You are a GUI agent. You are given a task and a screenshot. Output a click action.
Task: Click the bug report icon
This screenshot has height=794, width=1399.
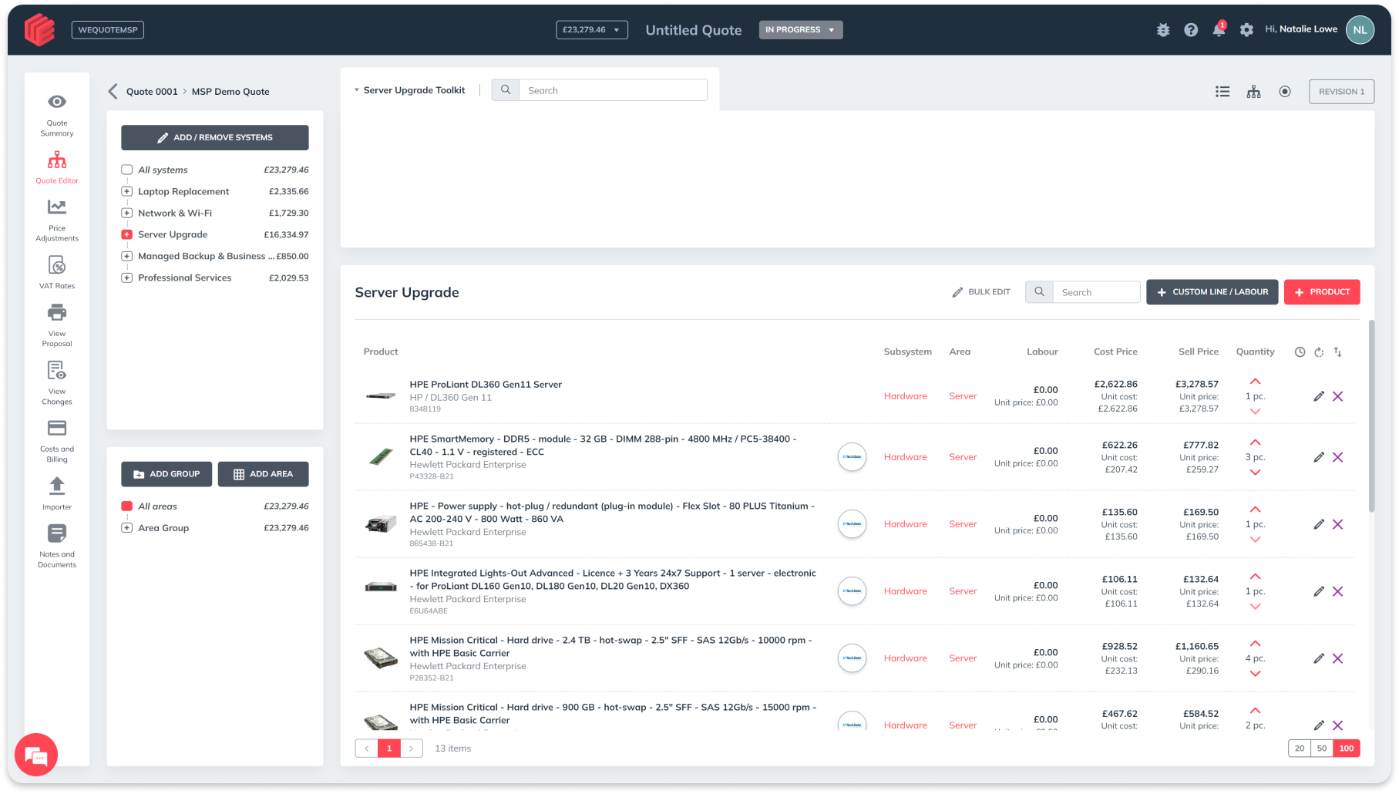click(x=1163, y=30)
